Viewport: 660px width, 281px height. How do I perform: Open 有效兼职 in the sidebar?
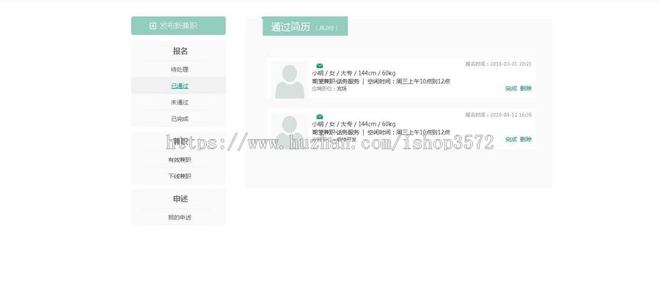(180, 160)
